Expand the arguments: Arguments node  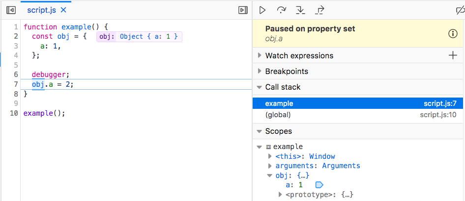pyautogui.click(x=270, y=166)
